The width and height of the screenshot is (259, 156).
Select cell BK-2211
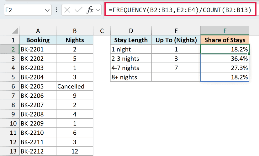click(38, 142)
